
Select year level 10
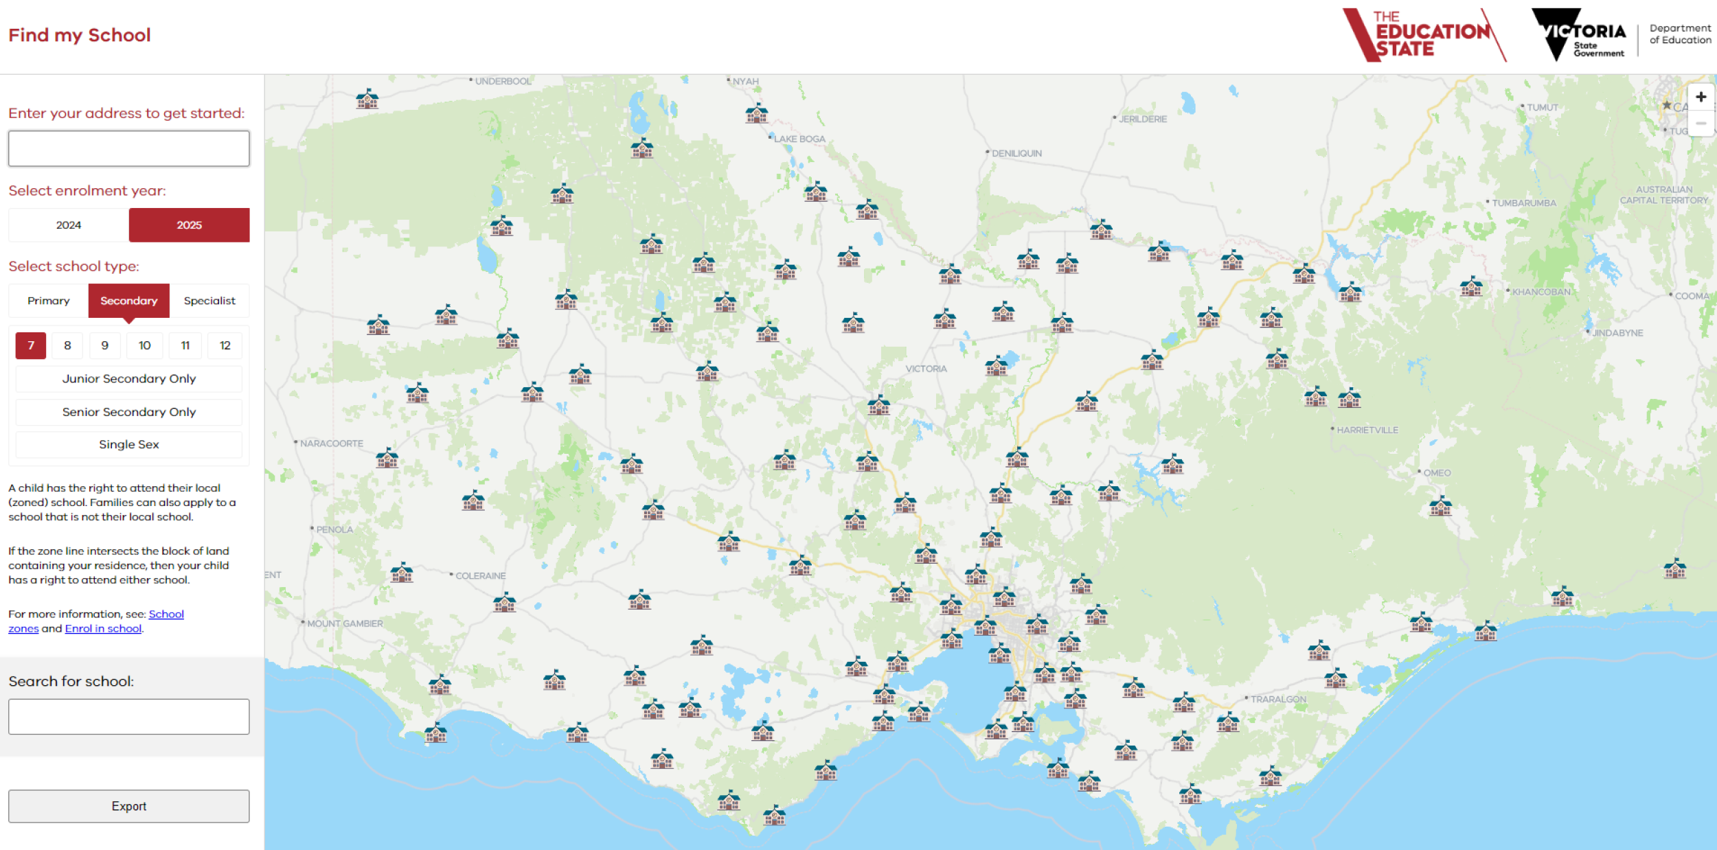144,345
